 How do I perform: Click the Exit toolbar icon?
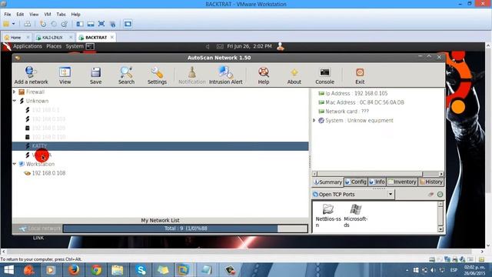(x=360, y=75)
